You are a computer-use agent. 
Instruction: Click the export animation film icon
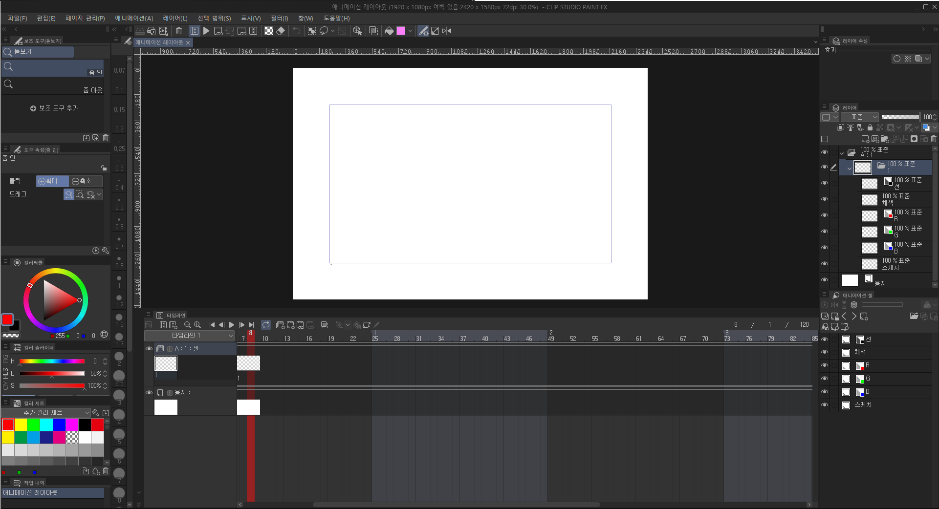coord(163,31)
